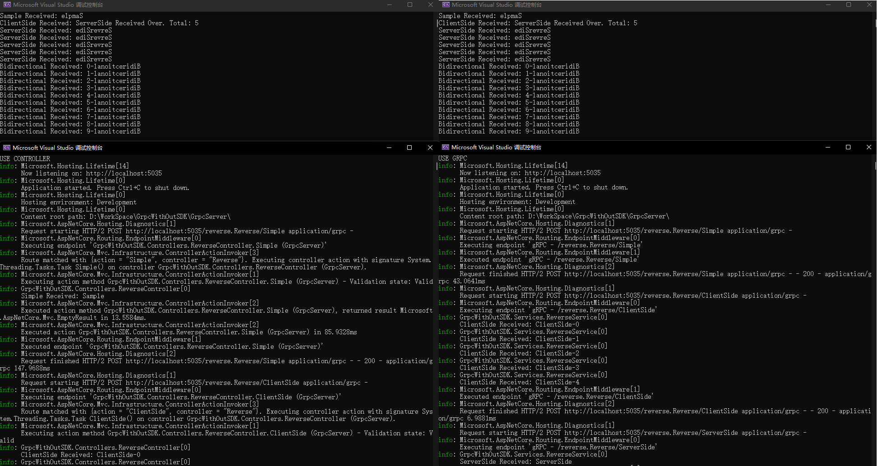Click the title text of the USE GRPC window
Screen dimensions: 878x466
pos(496,147)
